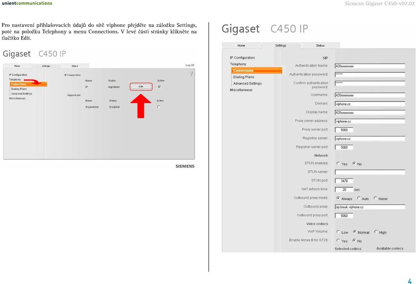Set VoIP Volume to Normal
Screen dimensions: 416x284
[x=354, y=232]
